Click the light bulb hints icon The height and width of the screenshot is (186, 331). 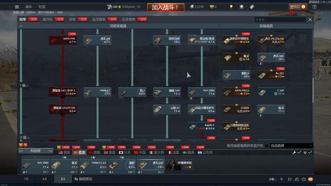coord(231,7)
